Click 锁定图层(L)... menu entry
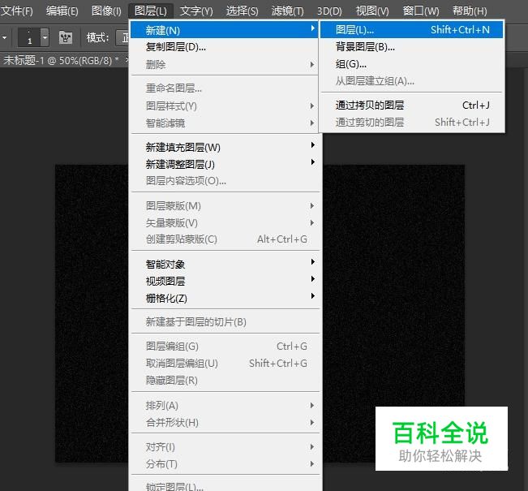Screen dimensions: 528x491 (225, 486)
